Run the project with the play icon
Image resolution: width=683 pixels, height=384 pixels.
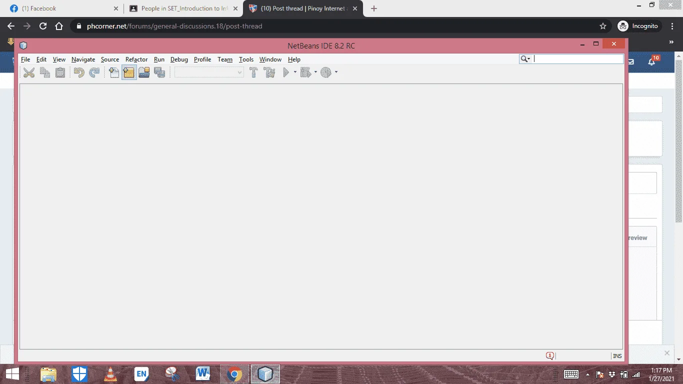[286, 72]
